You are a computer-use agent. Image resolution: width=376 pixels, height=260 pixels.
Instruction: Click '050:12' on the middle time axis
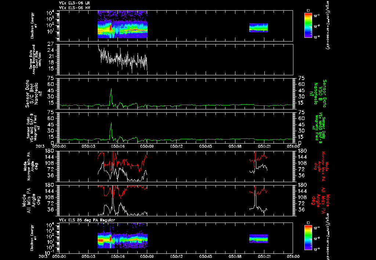point(176,146)
